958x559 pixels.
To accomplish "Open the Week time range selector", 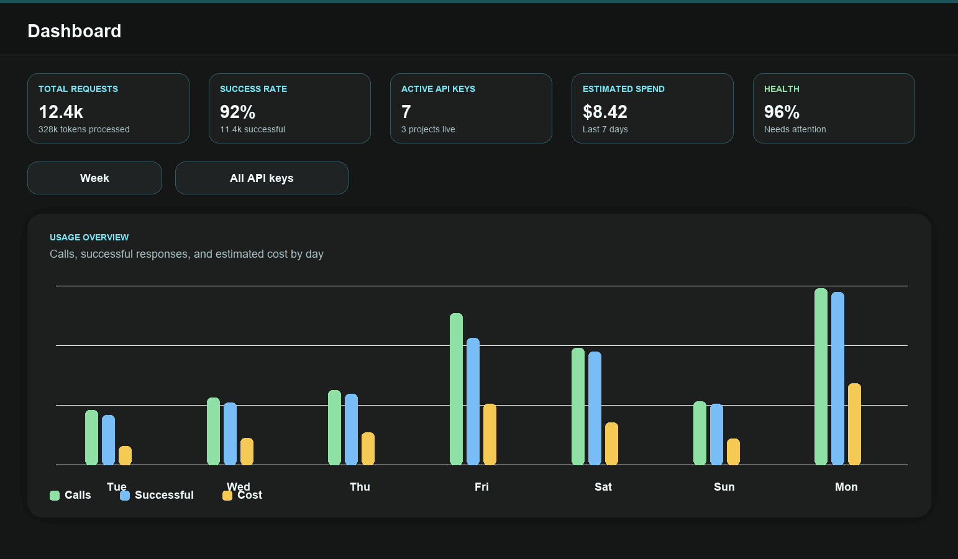I will [x=94, y=178].
